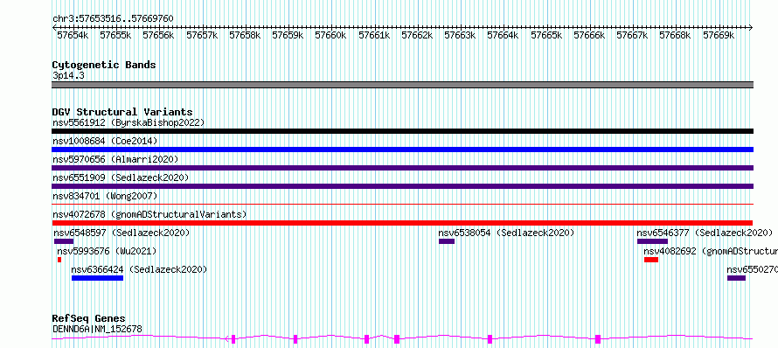
Task: Click the purple bar beneath nsv5970656 (Almarri2020)
Action: 402,168
